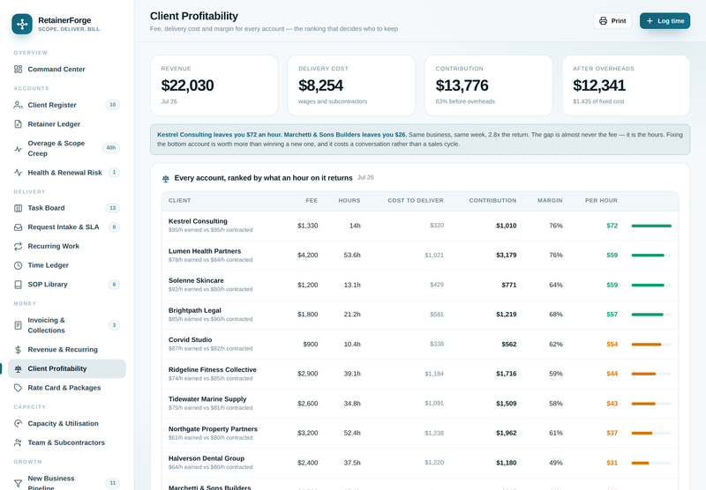
Task: Navigate to Rate Card & Packages
Action: click(x=67, y=388)
